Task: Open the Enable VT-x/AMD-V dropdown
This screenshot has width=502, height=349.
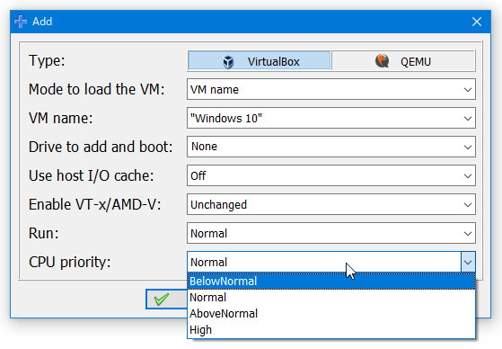Action: tap(331, 204)
